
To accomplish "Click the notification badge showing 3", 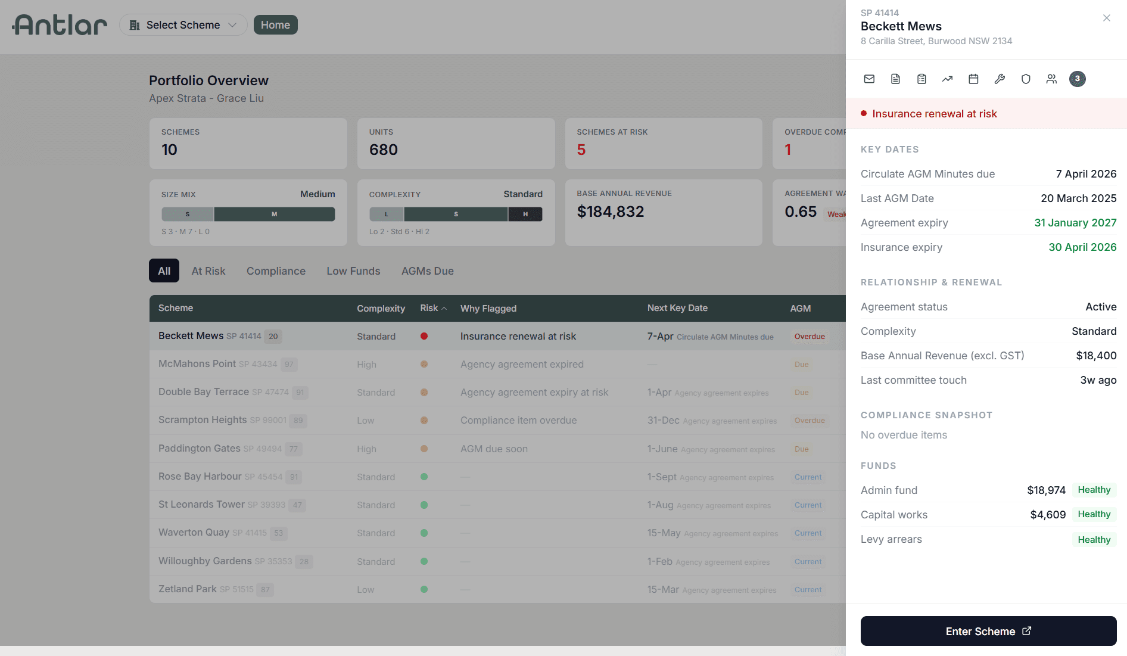I will [1077, 78].
